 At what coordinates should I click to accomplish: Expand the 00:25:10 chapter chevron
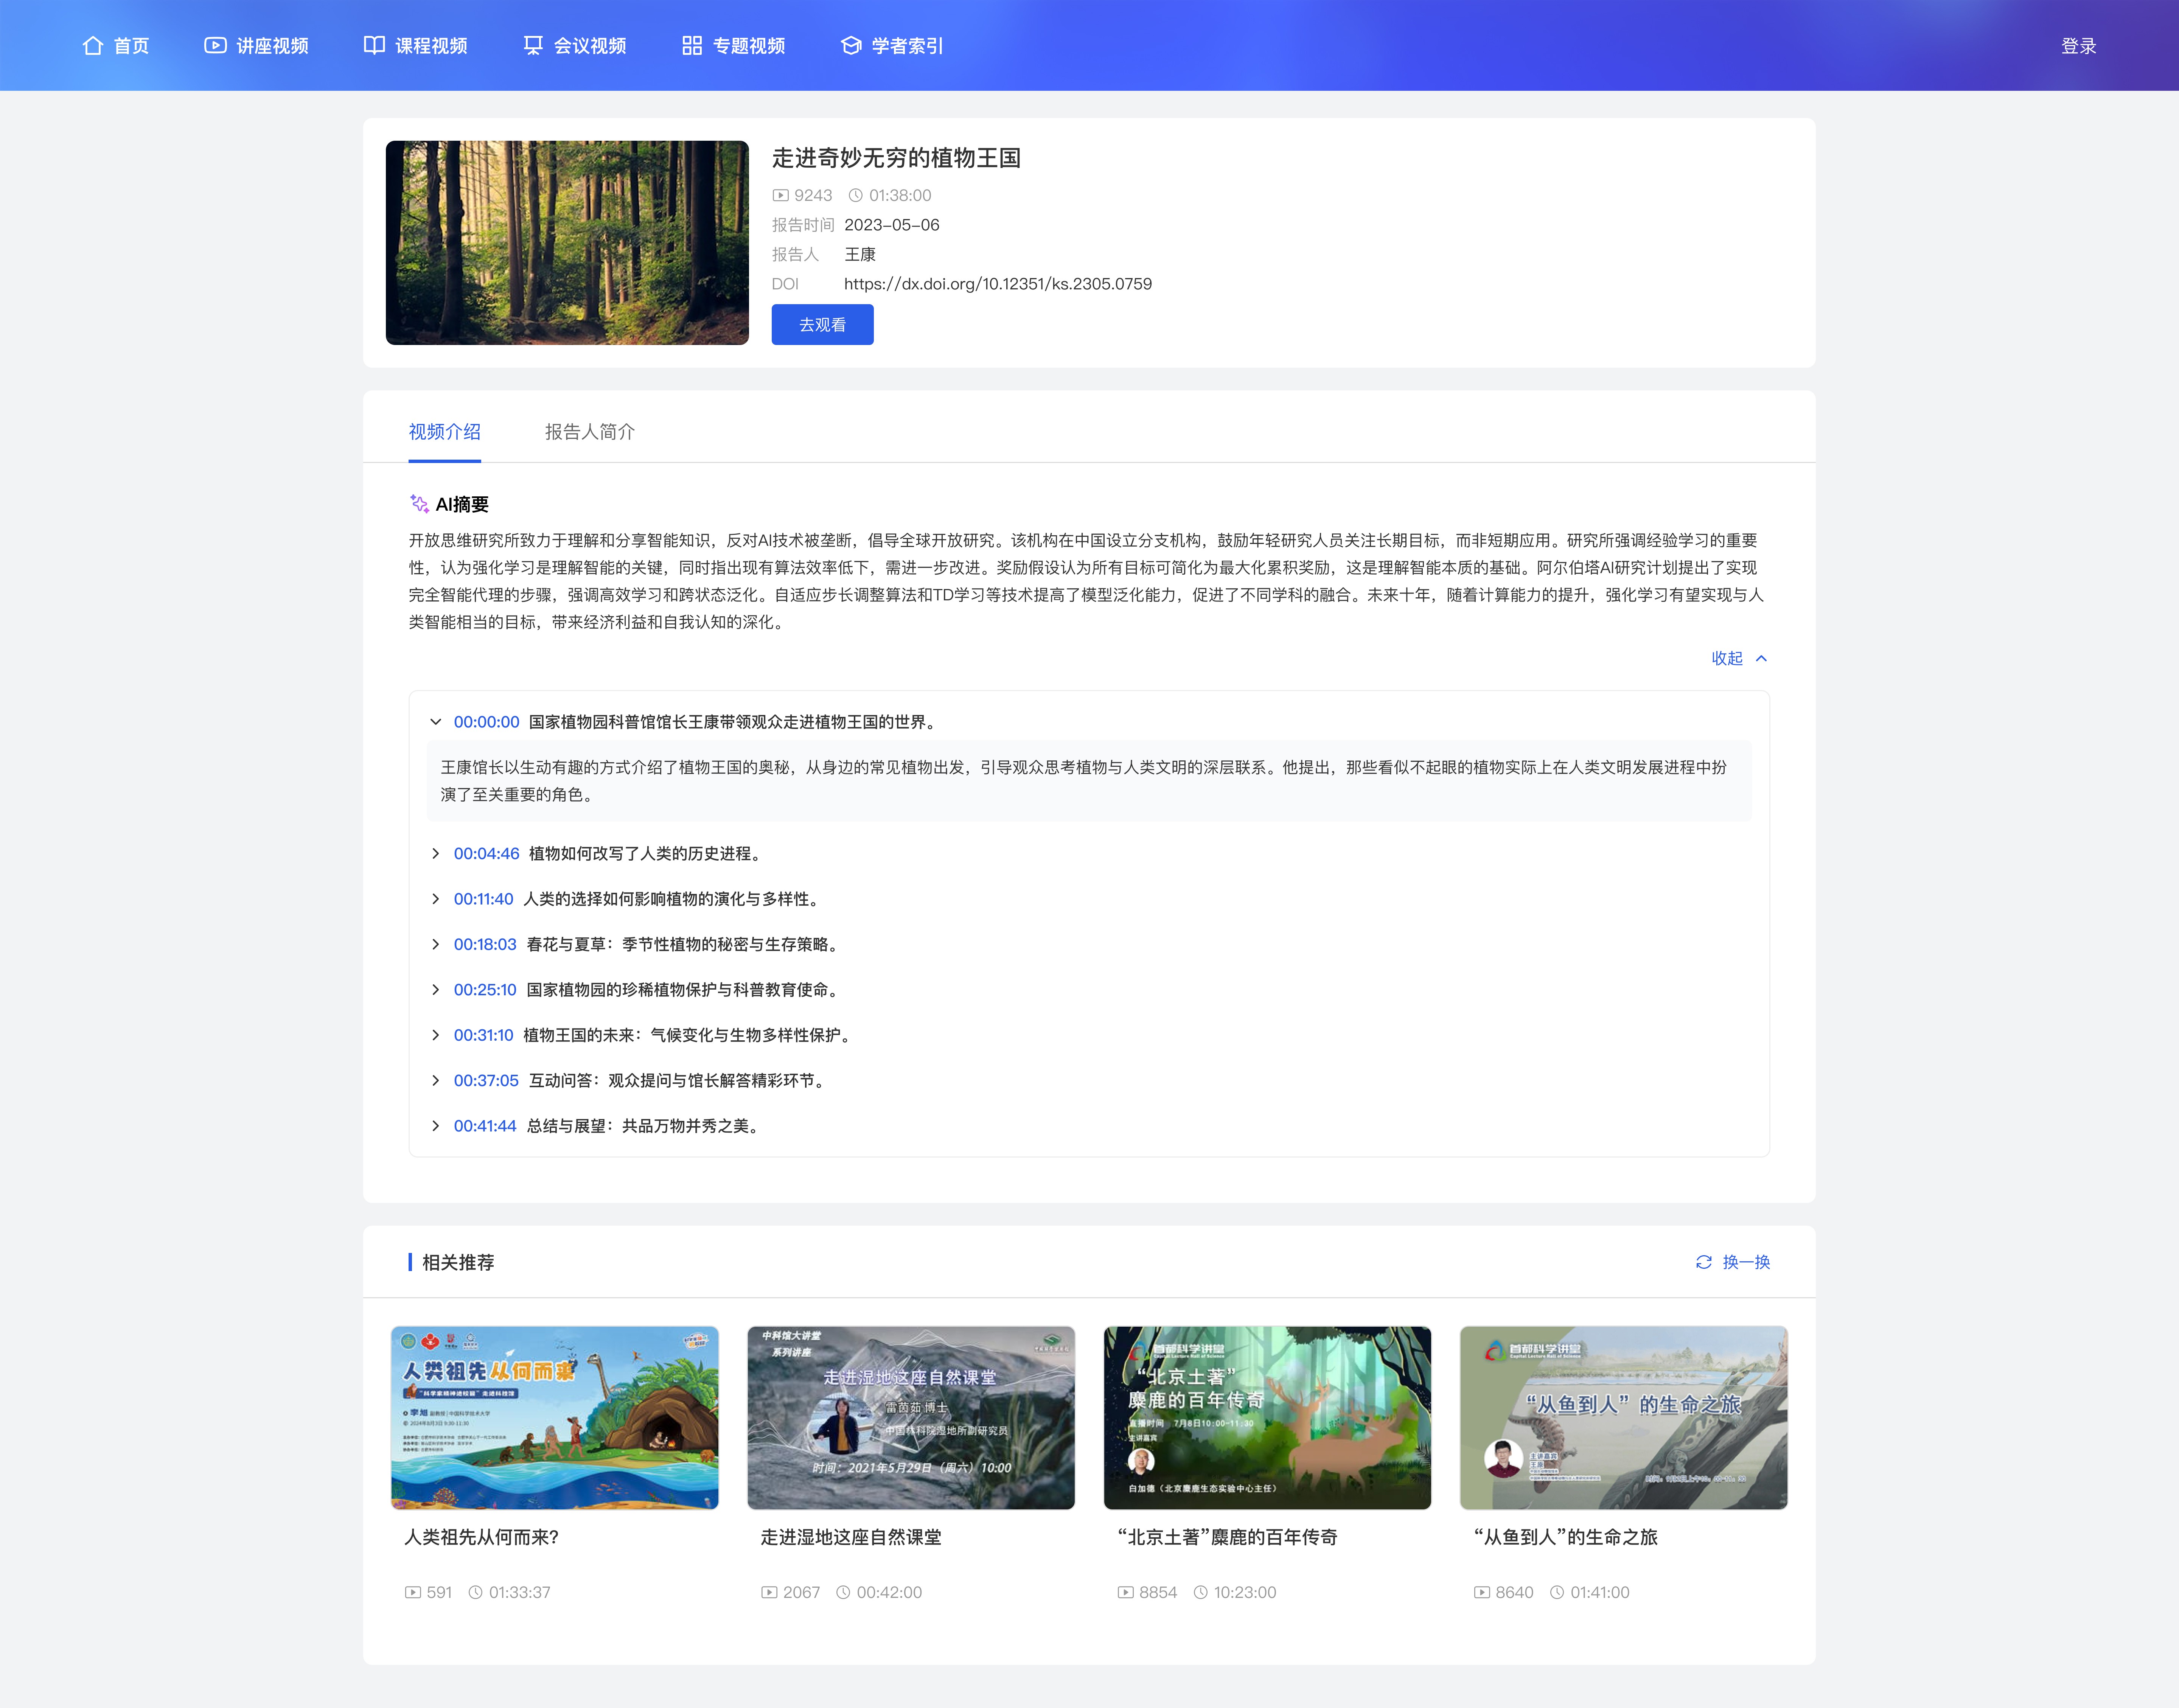point(436,990)
